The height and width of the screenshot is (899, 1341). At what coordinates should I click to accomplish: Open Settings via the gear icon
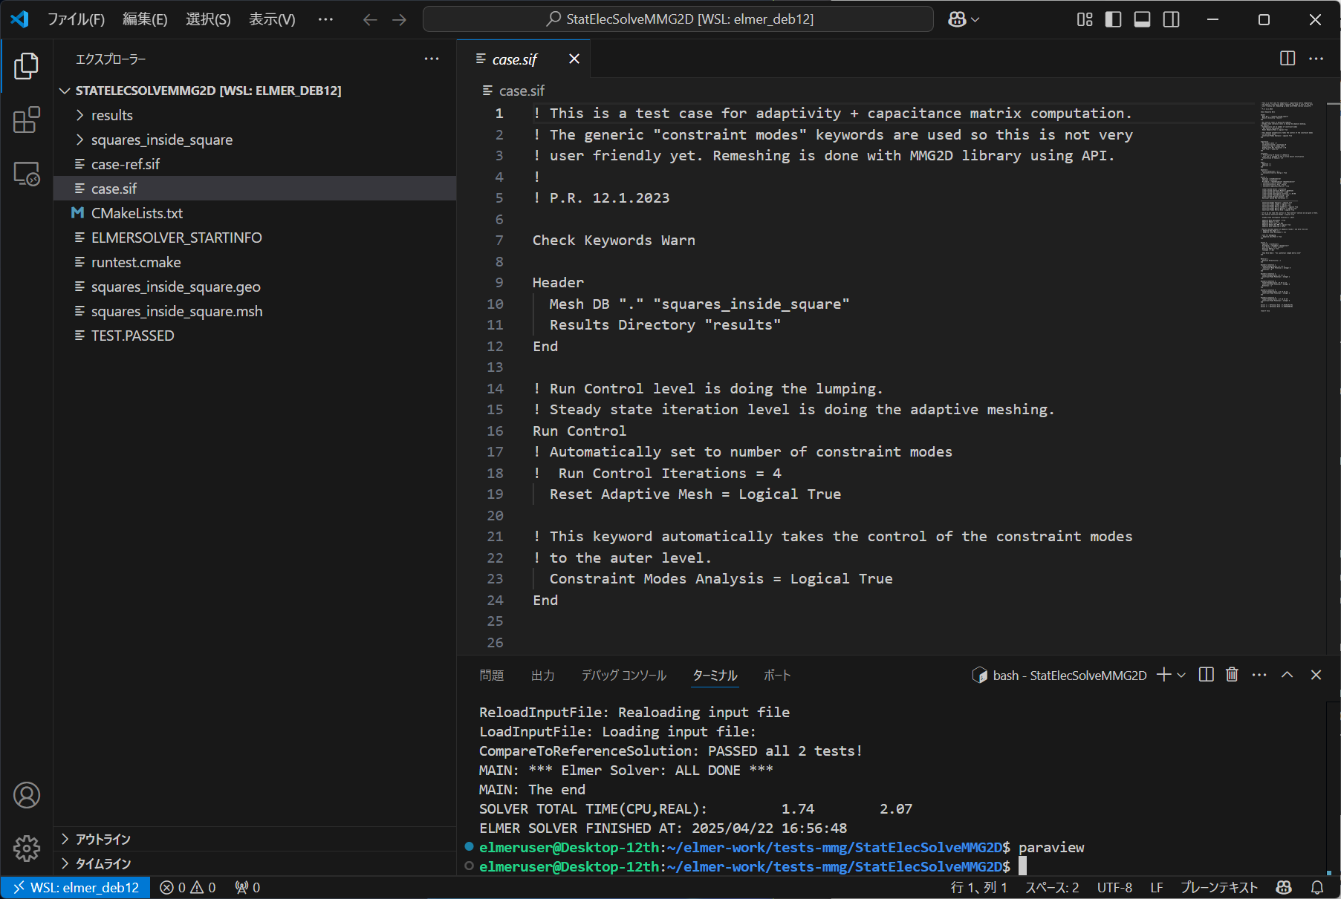[27, 849]
